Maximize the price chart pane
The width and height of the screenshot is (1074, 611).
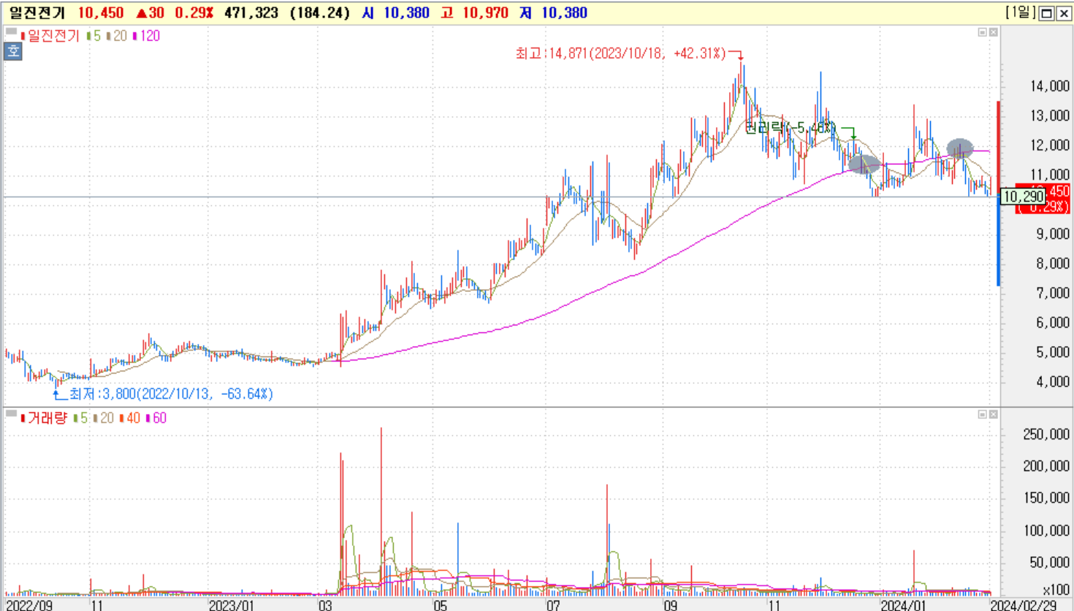983,32
